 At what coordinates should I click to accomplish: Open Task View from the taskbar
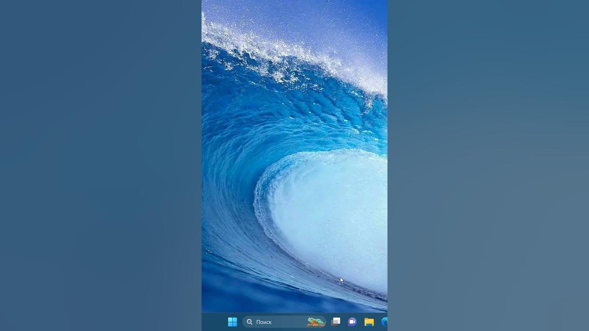[x=335, y=322]
